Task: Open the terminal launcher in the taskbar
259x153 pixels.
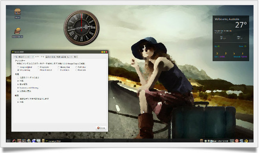Action: [24, 141]
